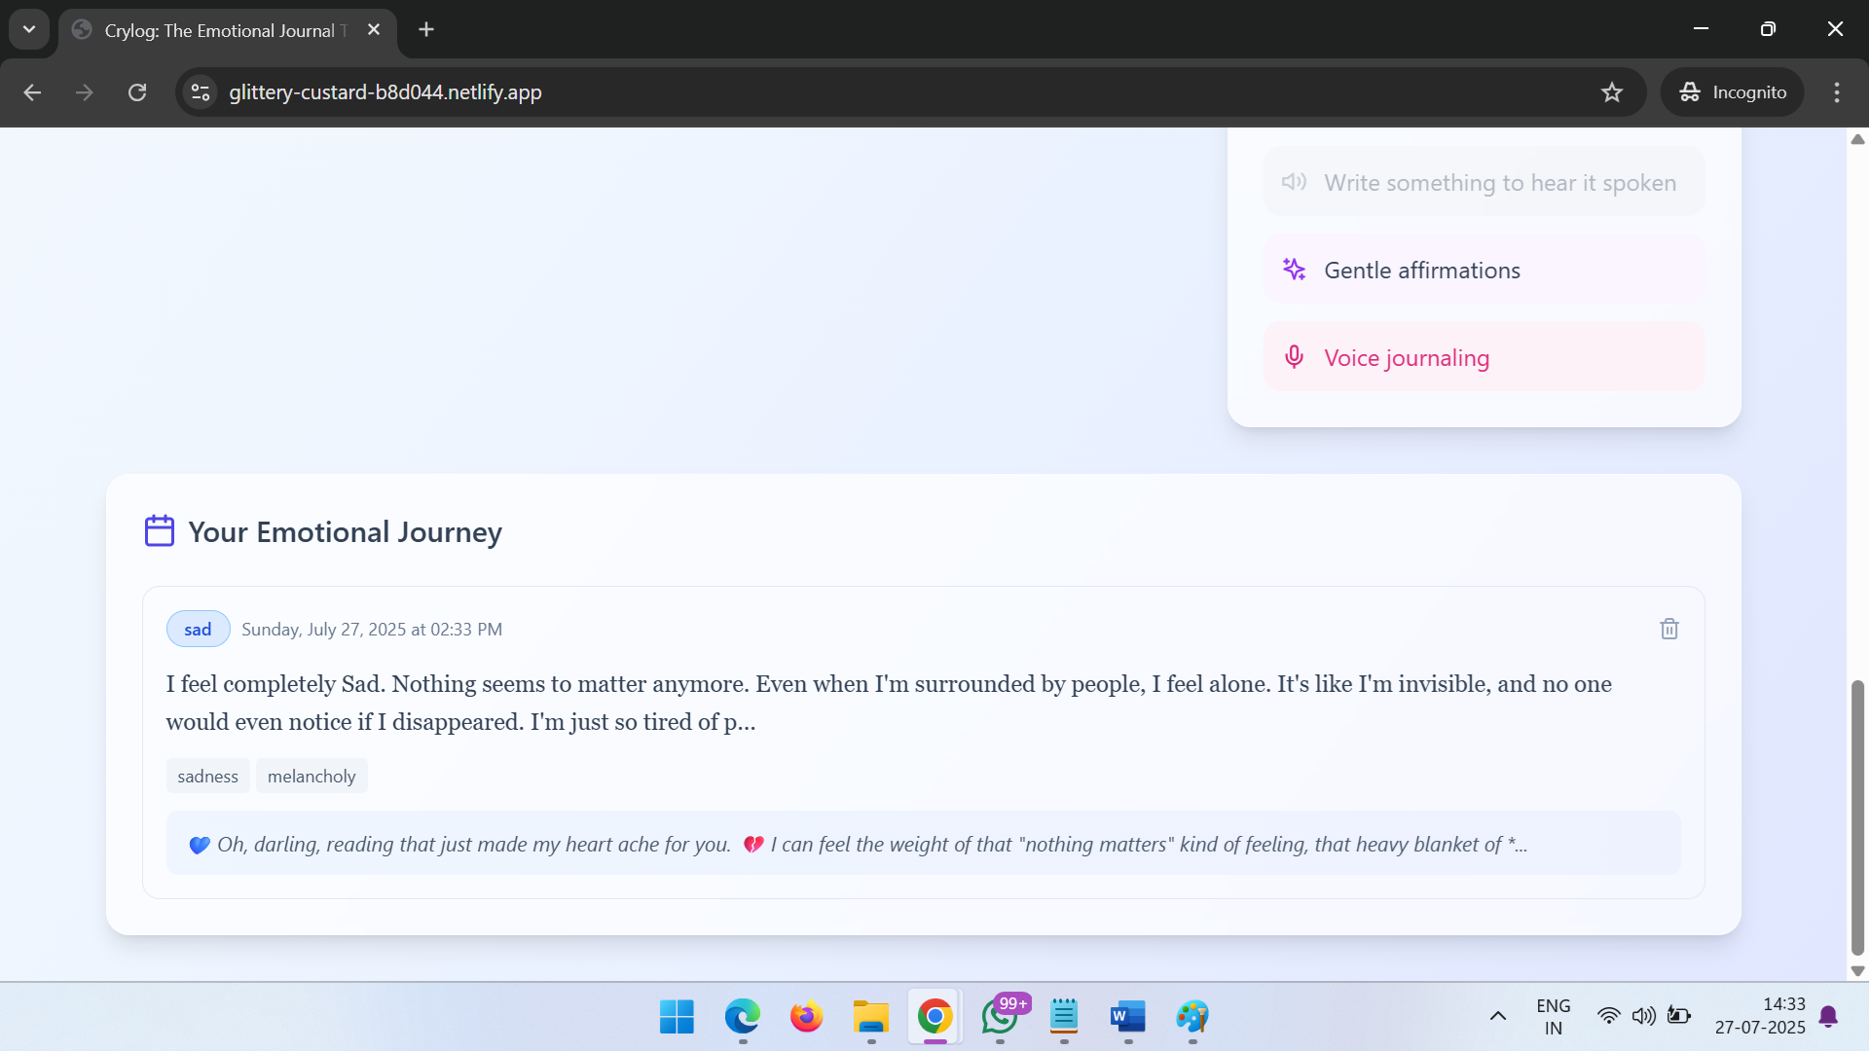Click the speaker icon for spoken text
The image size is (1869, 1051).
point(1294,182)
